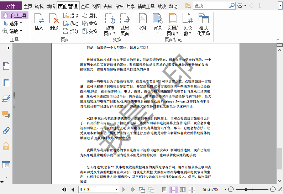Open the Protect (保护) tab
Image resolution: width=283 pixels, height=194 pixels.
pyautogui.click(x=119, y=6)
